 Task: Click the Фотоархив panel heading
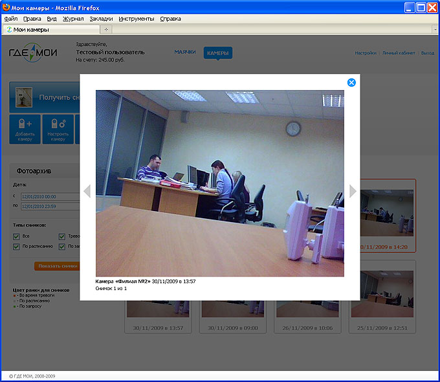coord(34,171)
